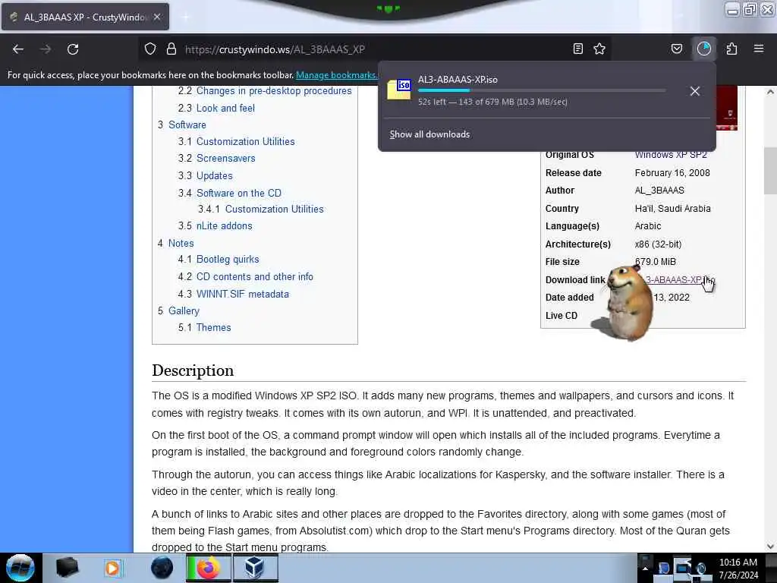777x583 pixels.
Task: Open the Manage bookmarks link
Action: (336, 75)
